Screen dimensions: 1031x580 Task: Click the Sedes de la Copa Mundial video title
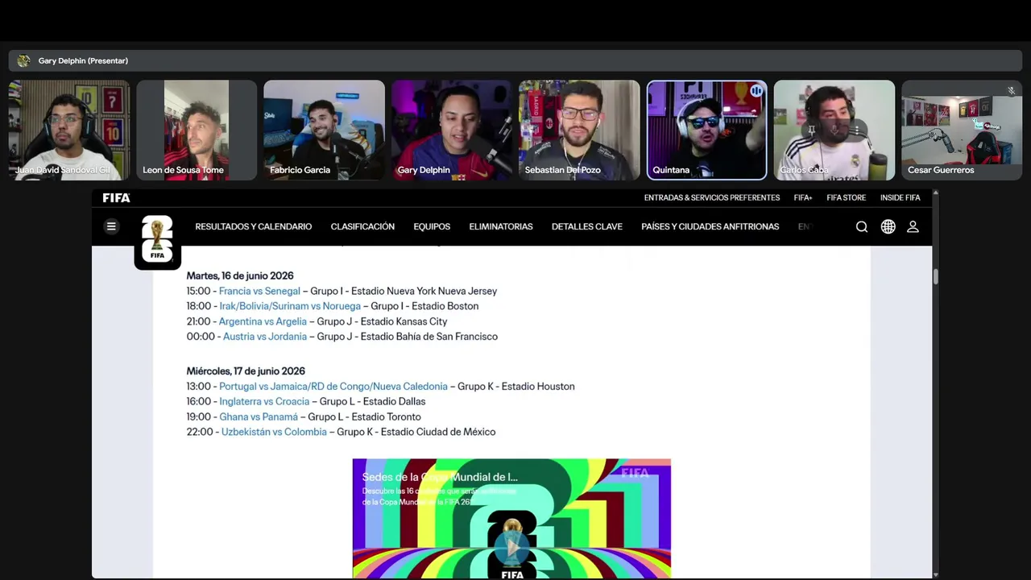[440, 477]
